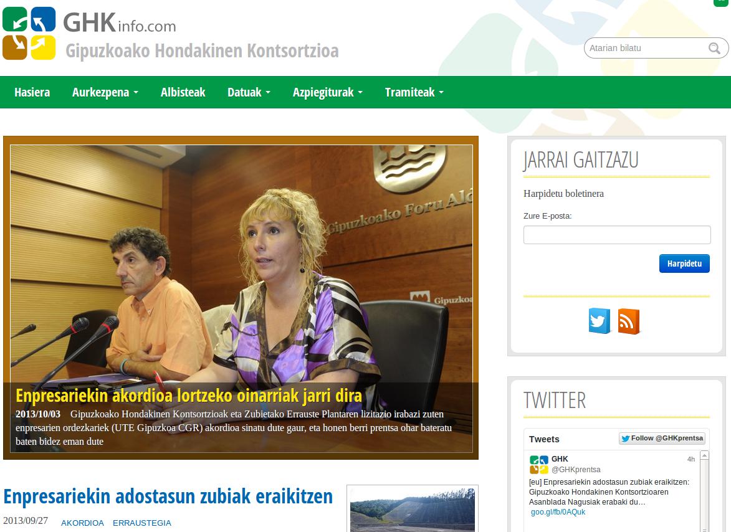Open the goo.gl/fb/0AQuk tweet link
This screenshot has width=731, height=532.
pyautogui.click(x=558, y=512)
